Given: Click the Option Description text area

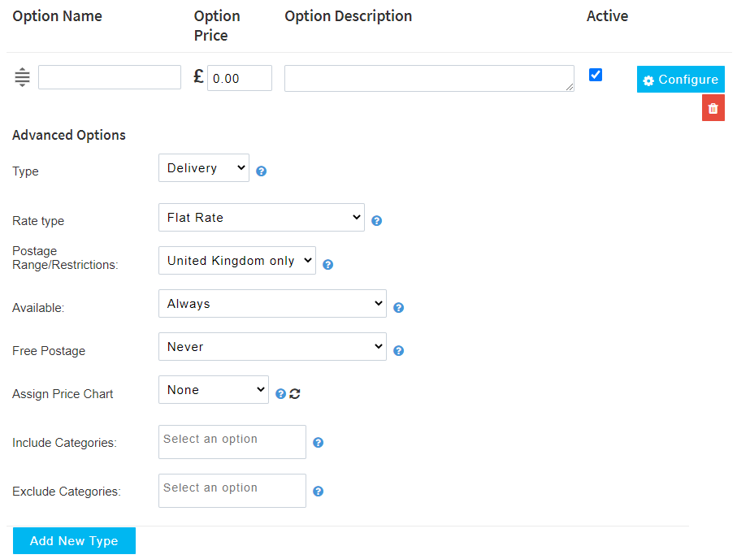Looking at the screenshot, I should (x=429, y=79).
